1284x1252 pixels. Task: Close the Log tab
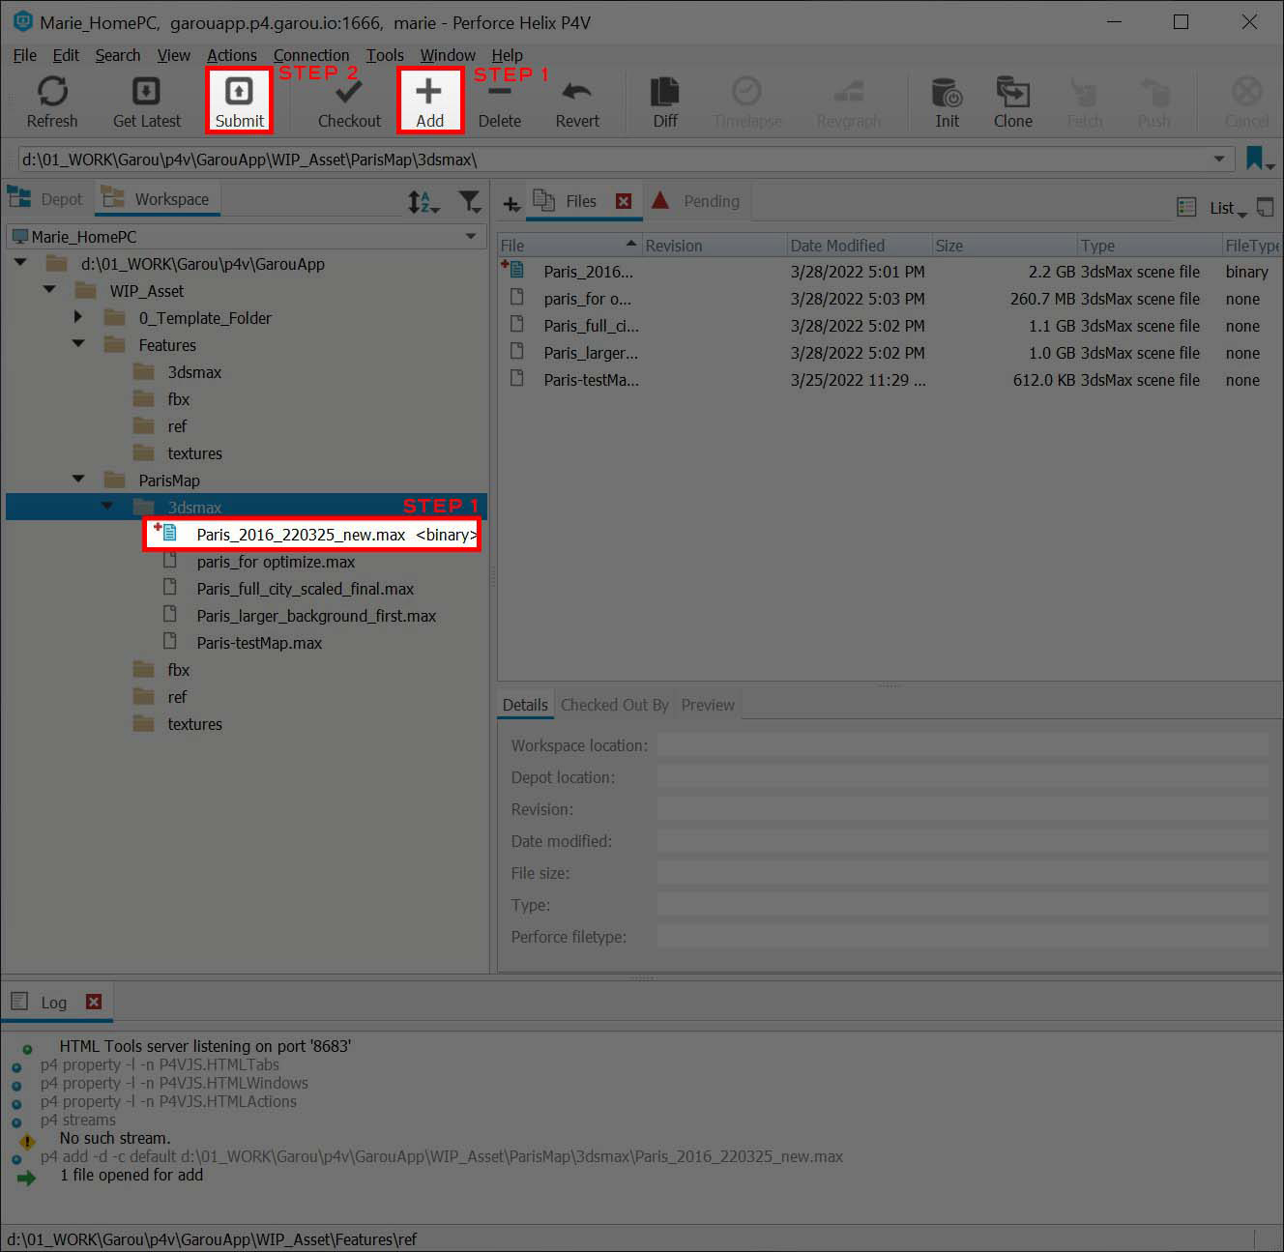point(94,1002)
